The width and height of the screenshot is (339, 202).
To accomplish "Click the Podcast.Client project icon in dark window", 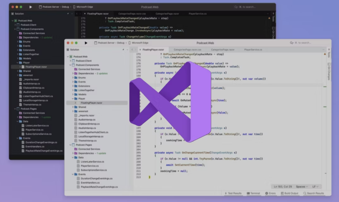I will click(x=18, y=25).
